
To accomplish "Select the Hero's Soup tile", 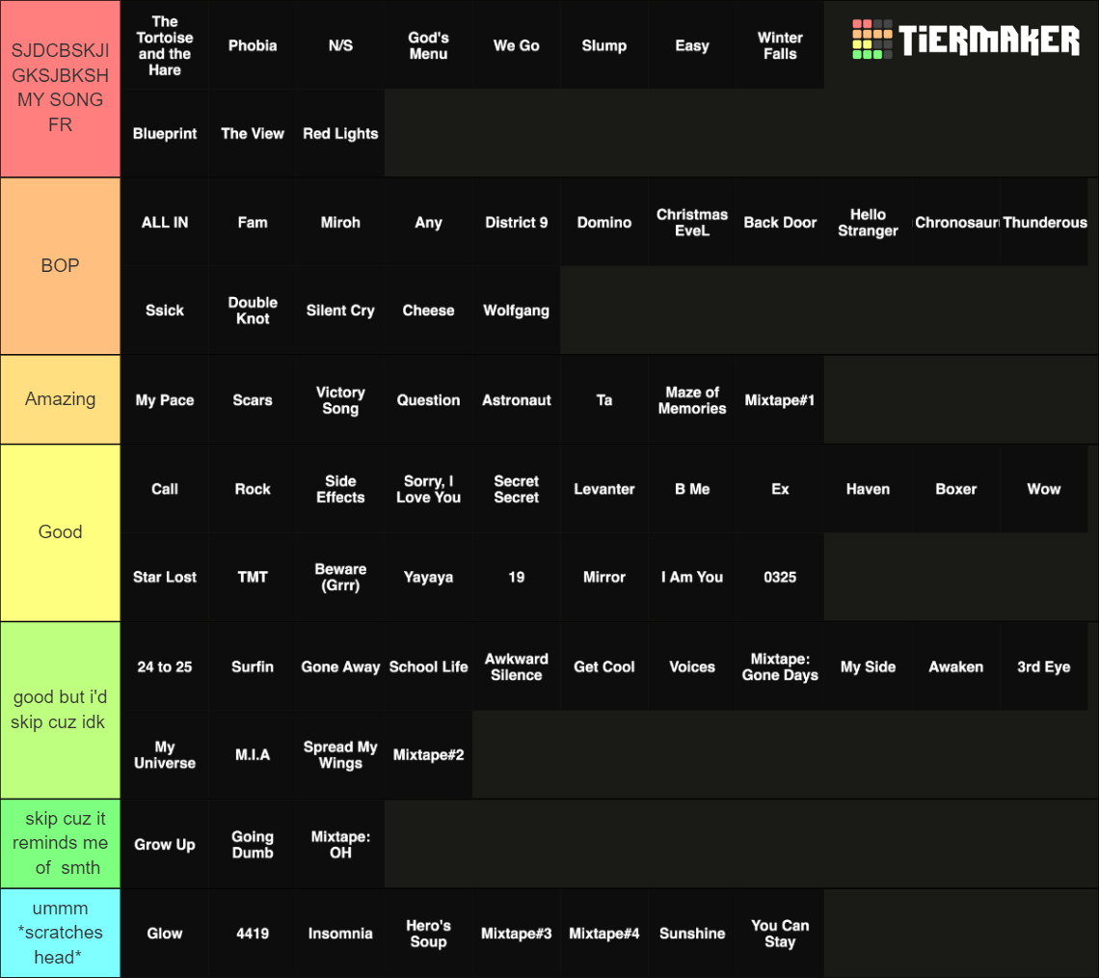I will pyautogui.click(x=428, y=933).
